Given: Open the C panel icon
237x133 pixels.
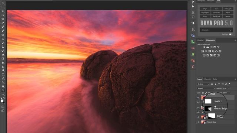Looking at the screenshot, I should tap(193, 66).
